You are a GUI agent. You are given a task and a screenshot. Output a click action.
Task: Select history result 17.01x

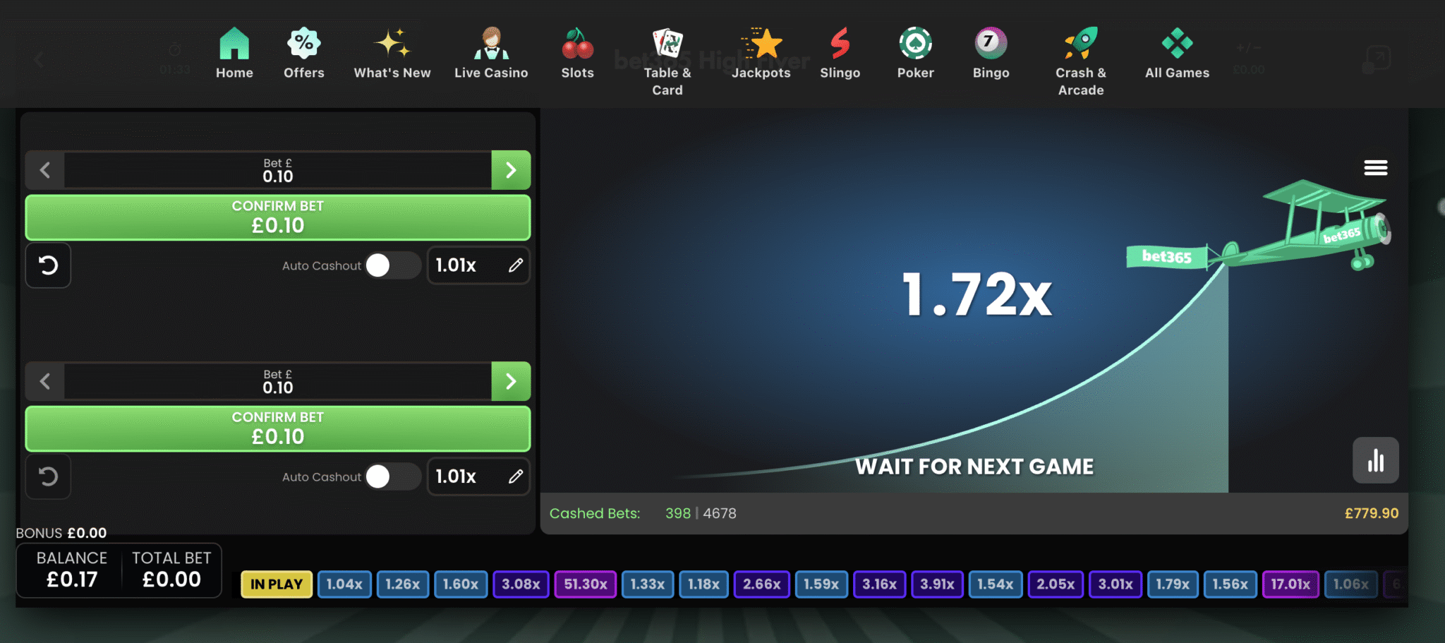(x=1290, y=584)
